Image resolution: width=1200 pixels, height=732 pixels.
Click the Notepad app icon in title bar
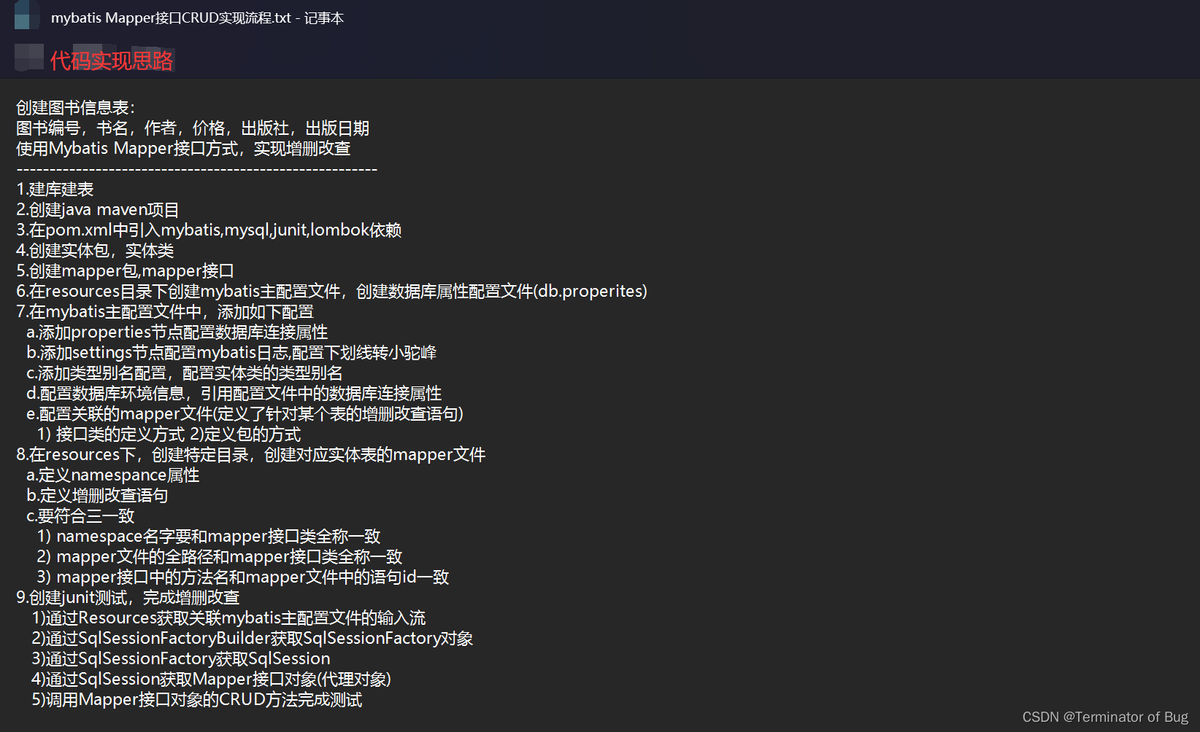click(x=27, y=15)
